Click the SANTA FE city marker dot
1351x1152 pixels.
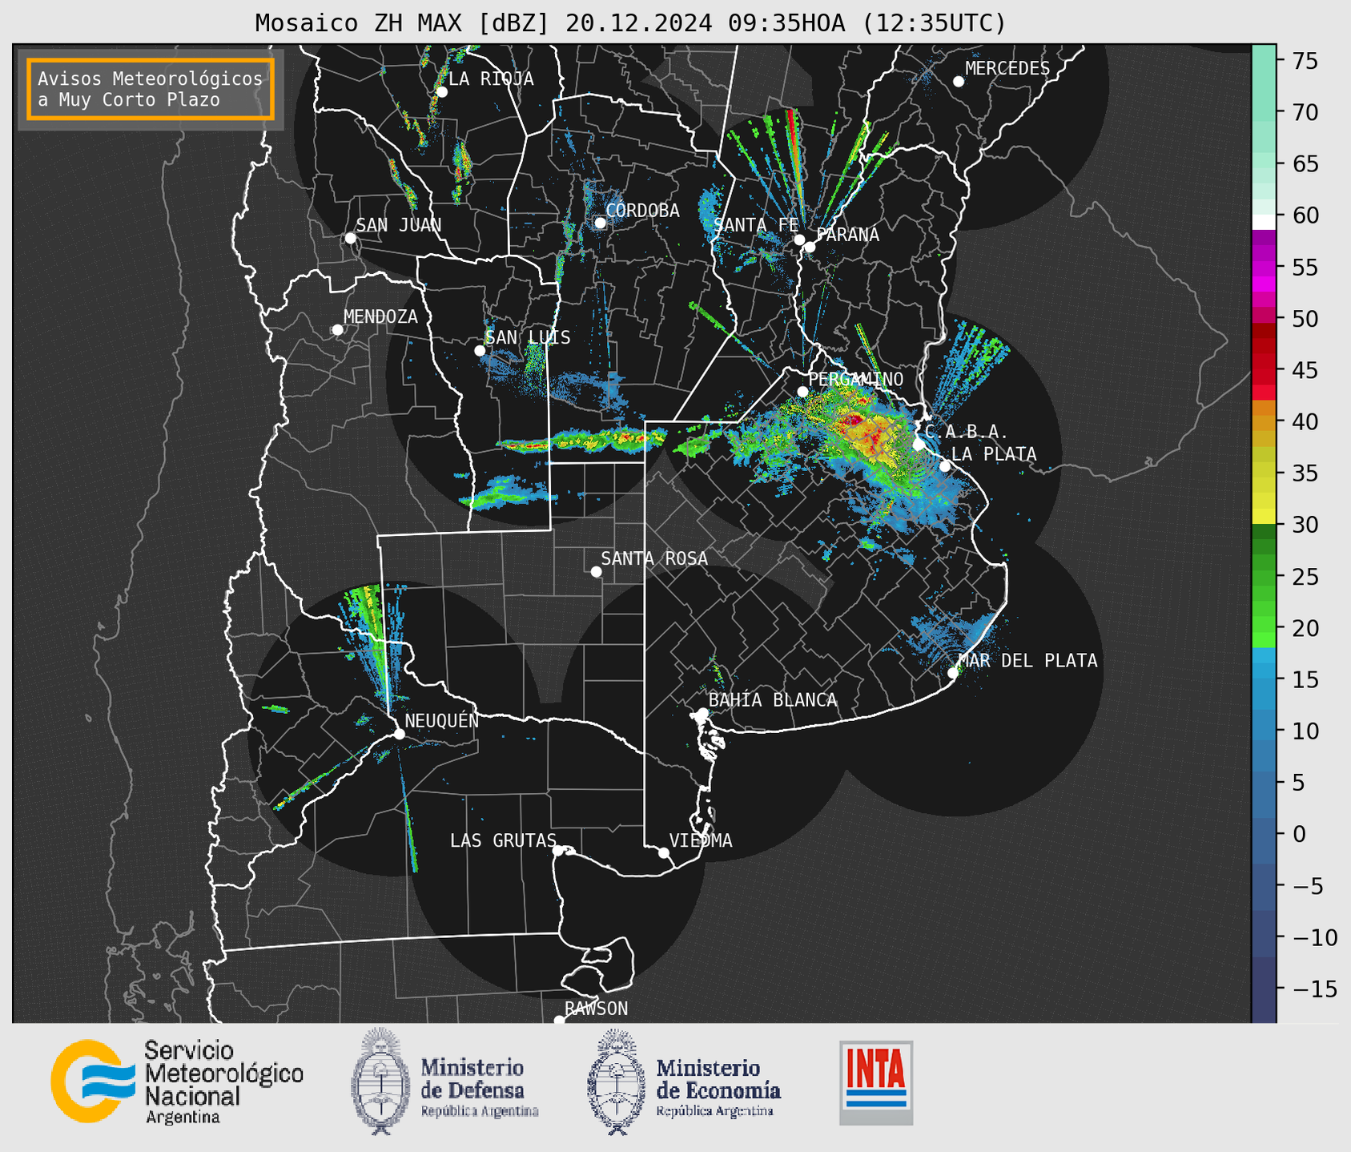(x=799, y=240)
